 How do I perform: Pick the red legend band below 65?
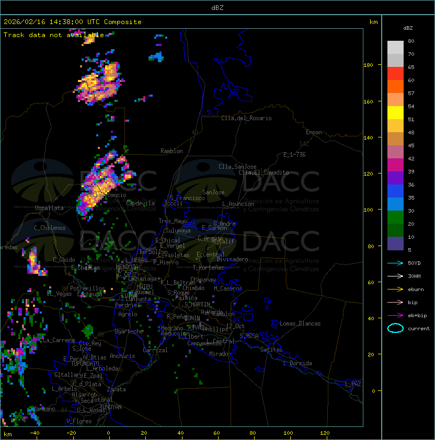[x=395, y=74]
